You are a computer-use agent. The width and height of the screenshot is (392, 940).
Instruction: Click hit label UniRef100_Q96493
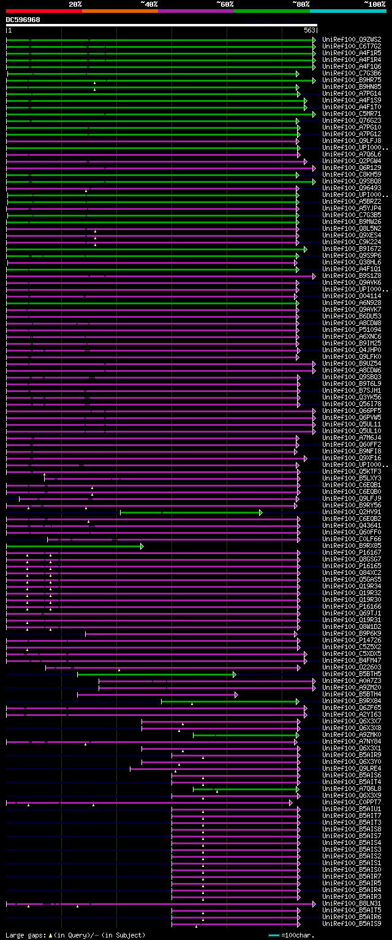[x=352, y=188]
